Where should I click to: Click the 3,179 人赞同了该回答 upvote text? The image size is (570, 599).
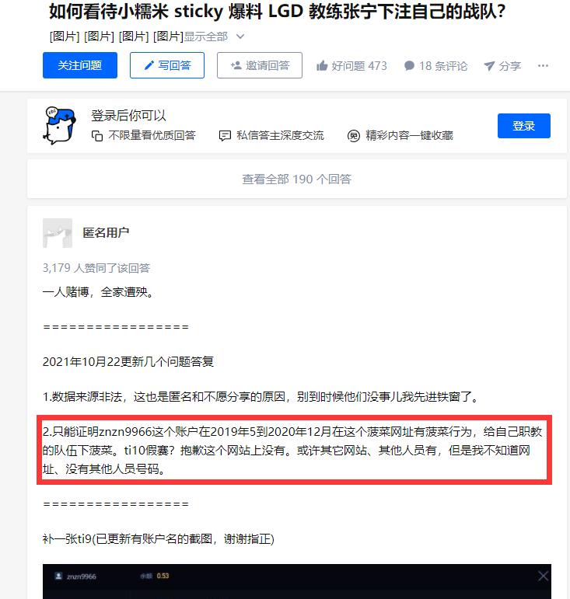coord(96,268)
